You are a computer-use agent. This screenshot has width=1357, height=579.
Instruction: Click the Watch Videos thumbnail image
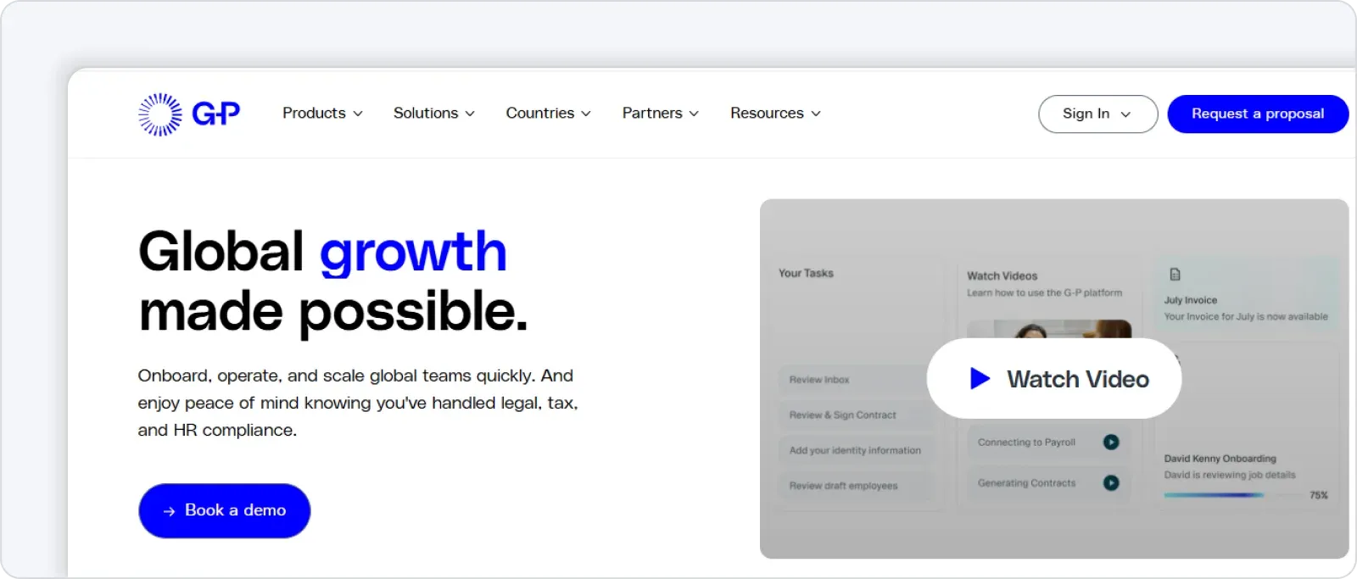click(1048, 329)
